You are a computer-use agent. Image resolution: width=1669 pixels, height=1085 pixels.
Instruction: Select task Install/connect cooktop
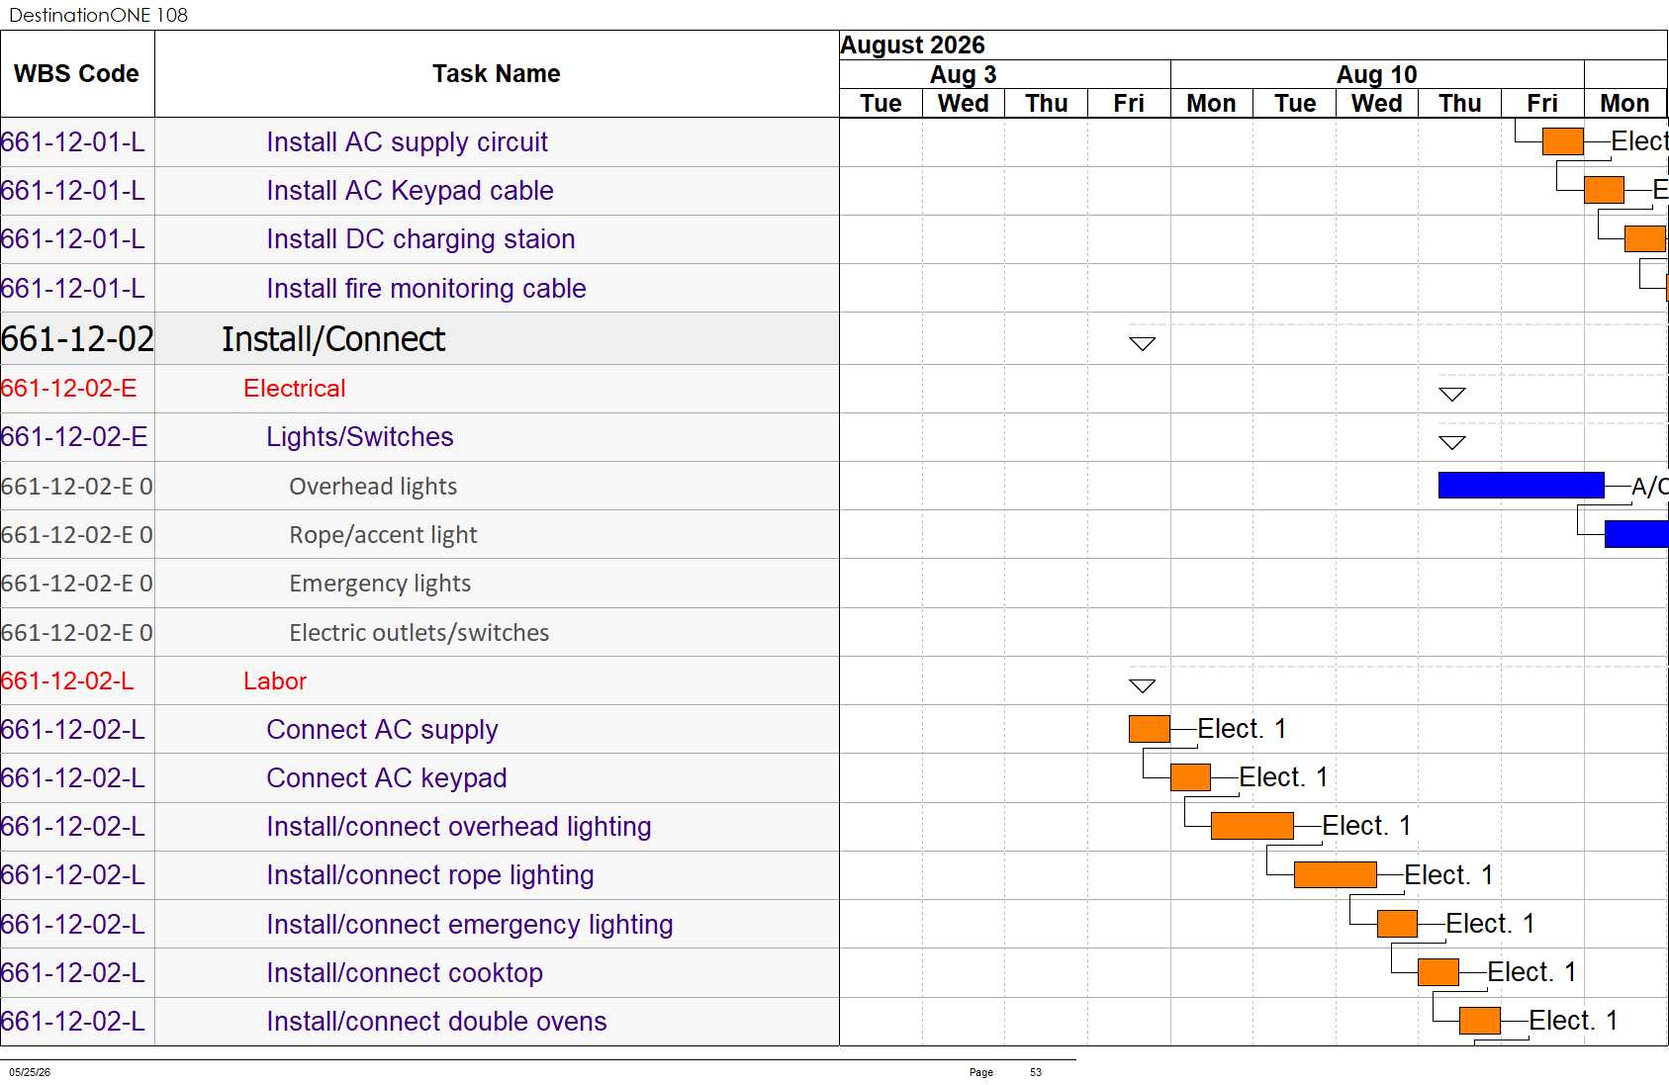pyautogui.click(x=404, y=973)
